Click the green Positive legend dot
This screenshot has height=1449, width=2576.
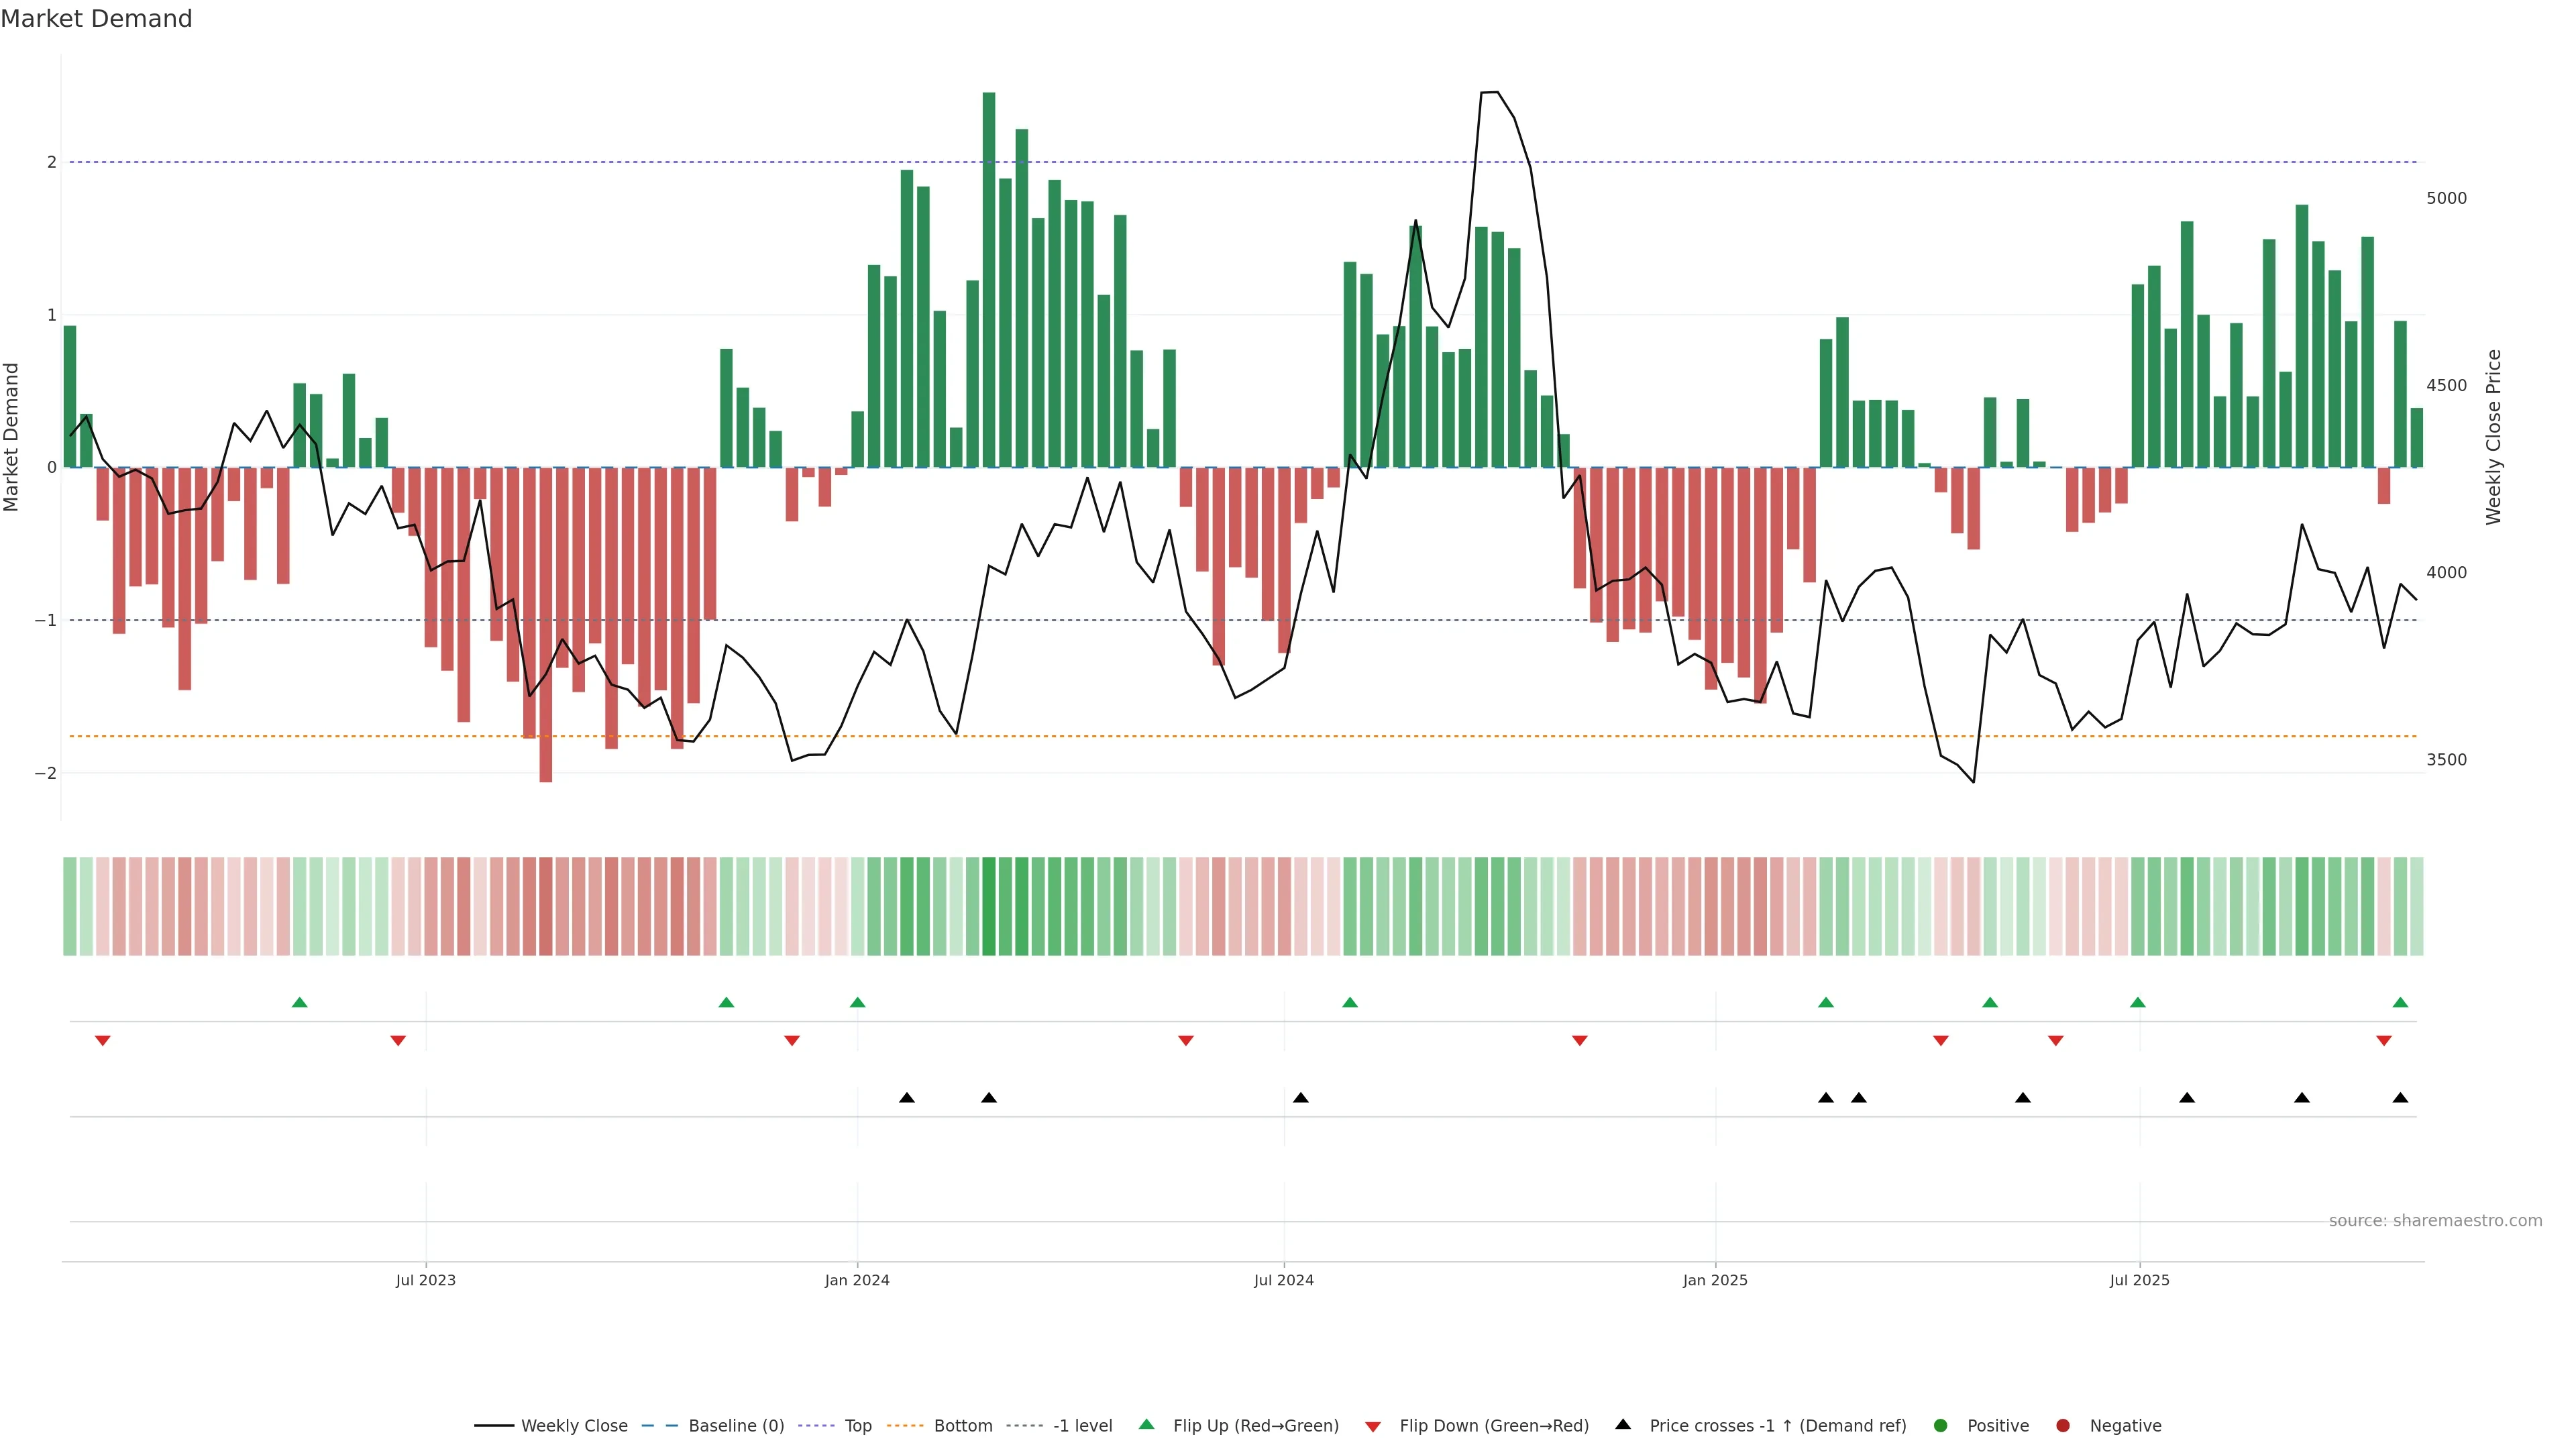[1941, 1425]
